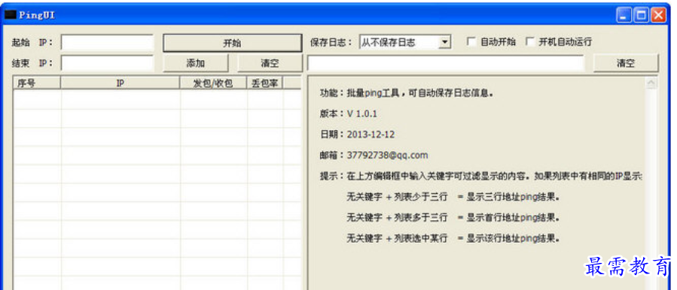
Task: Focus the 结束 IP input field
Action: tap(107, 63)
